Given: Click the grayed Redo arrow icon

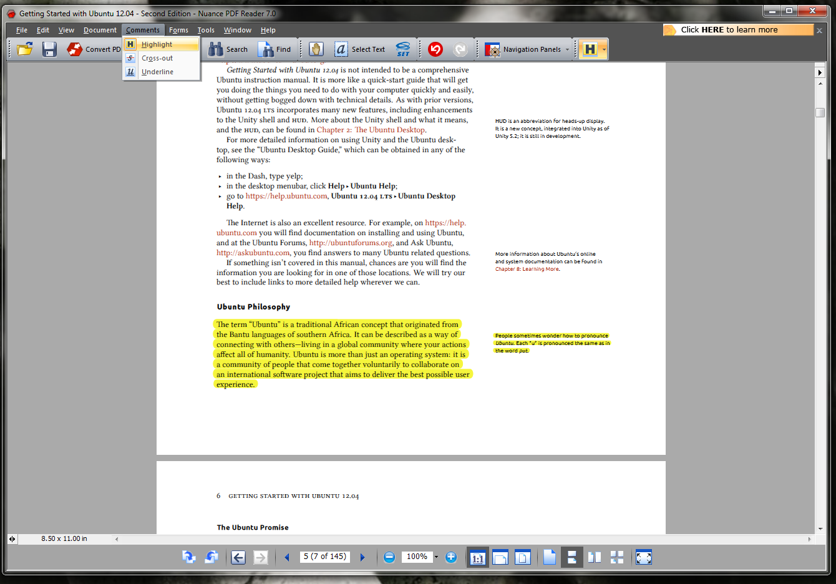Looking at the screenshot, I should tap(460, 49).
